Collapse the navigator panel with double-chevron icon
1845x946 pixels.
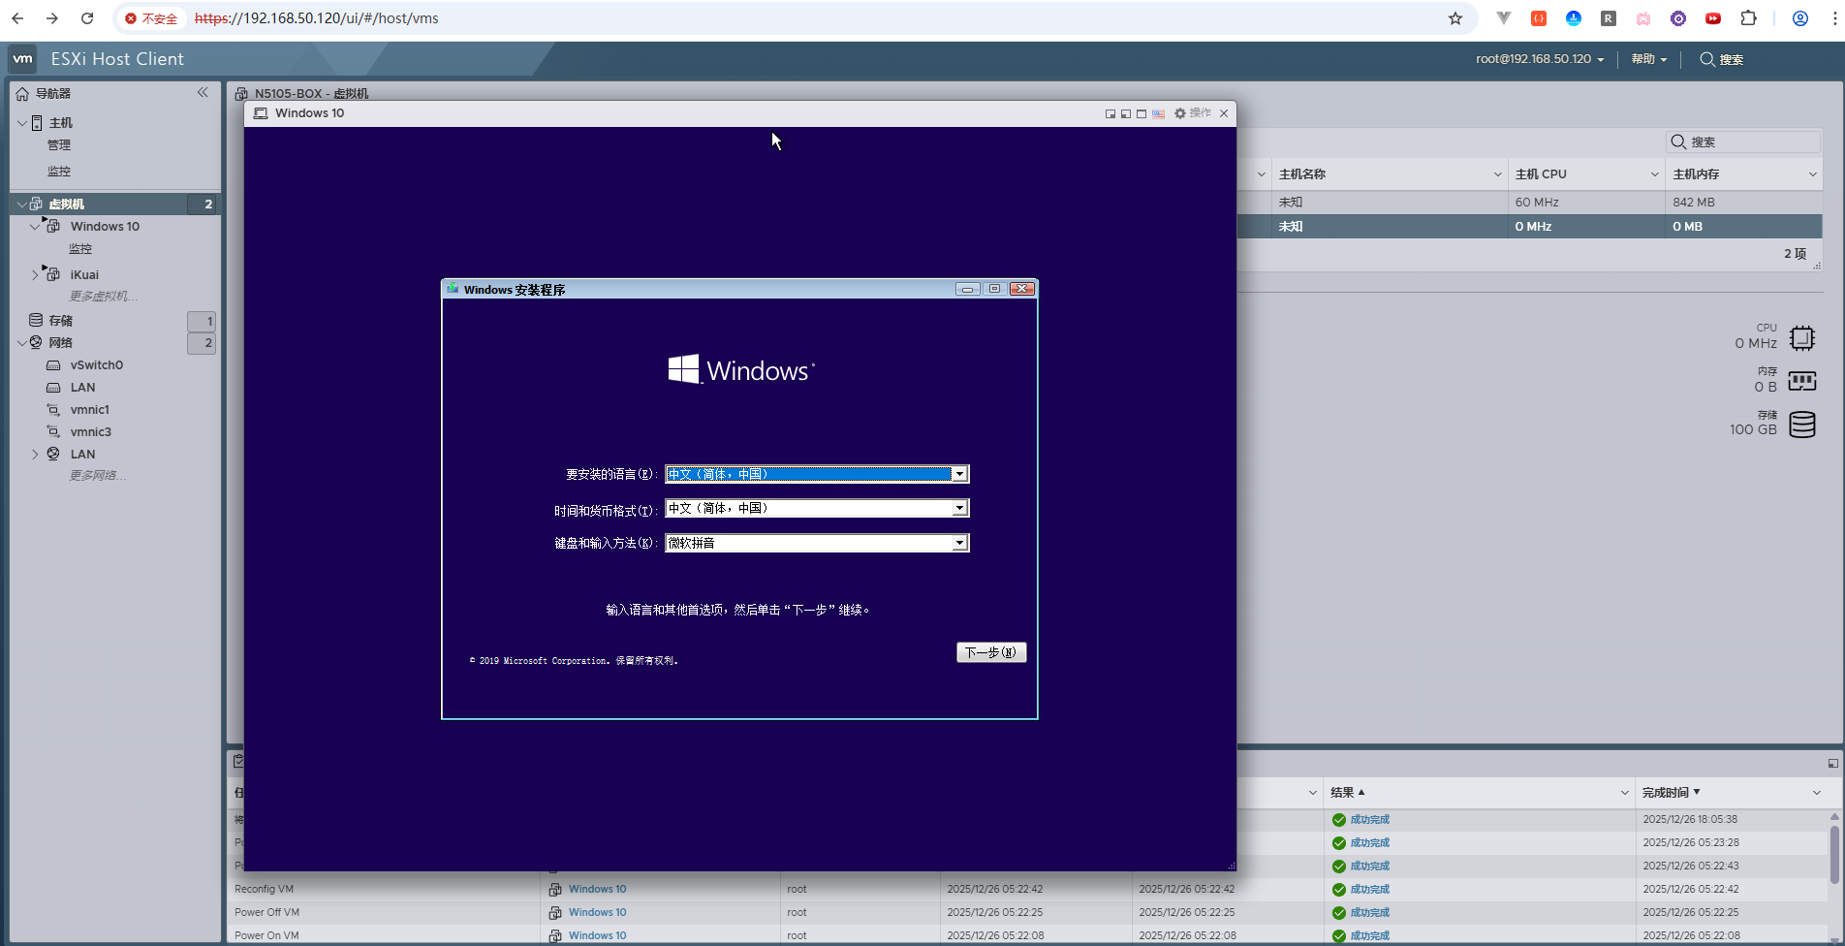203,93
